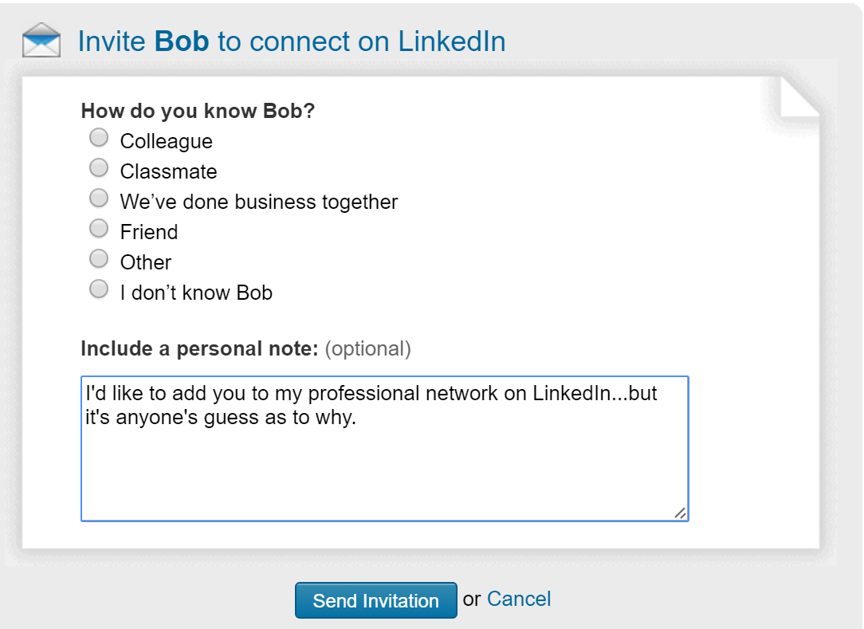This screenshot has height=629, width=864.
Task: Click the envelope icon beside the invite title
Action: pos(41,41)
